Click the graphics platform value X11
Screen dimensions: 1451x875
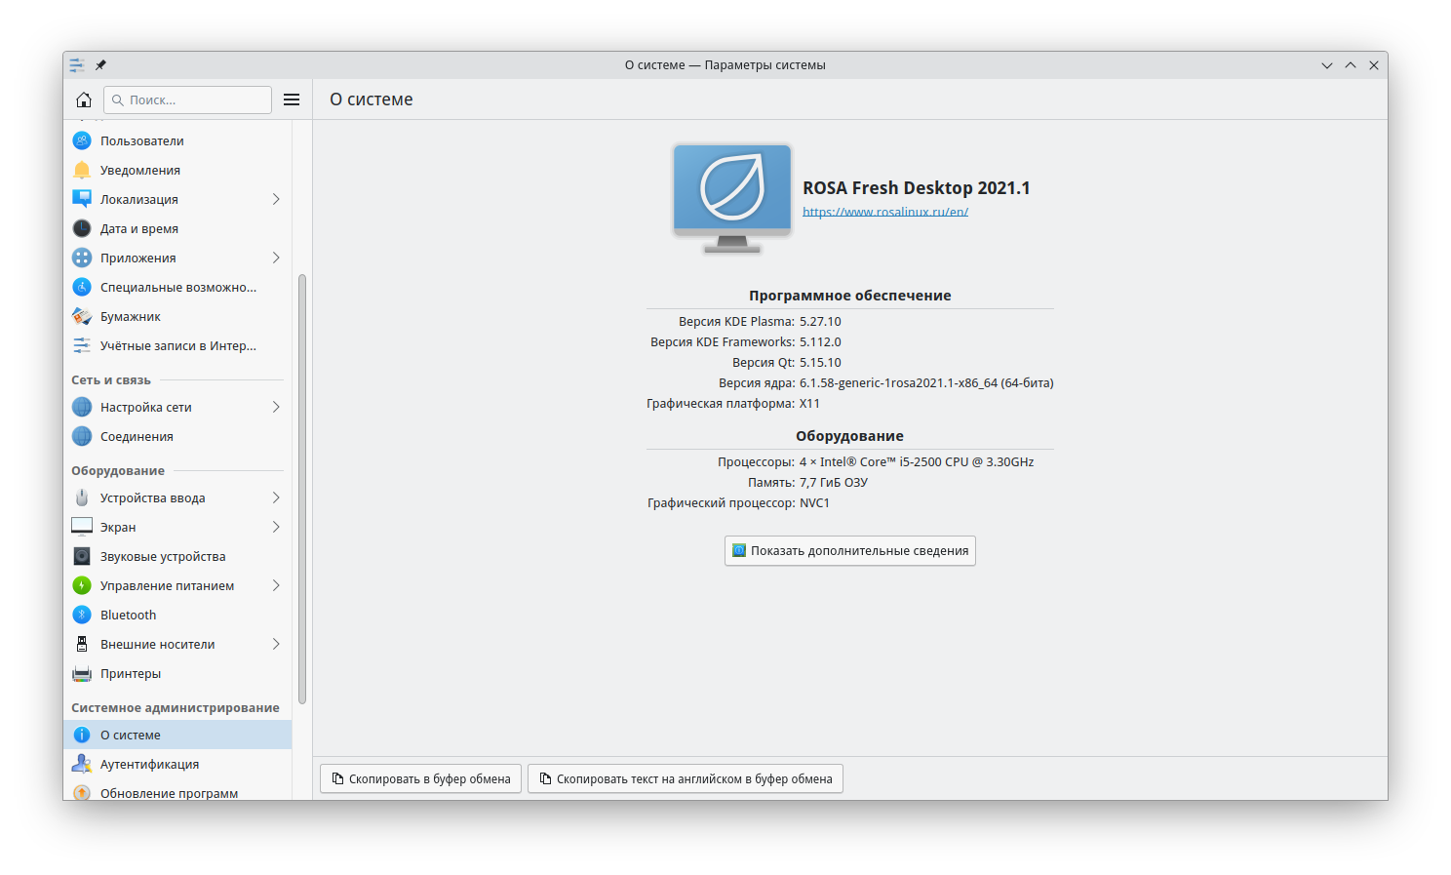[809, 403]
